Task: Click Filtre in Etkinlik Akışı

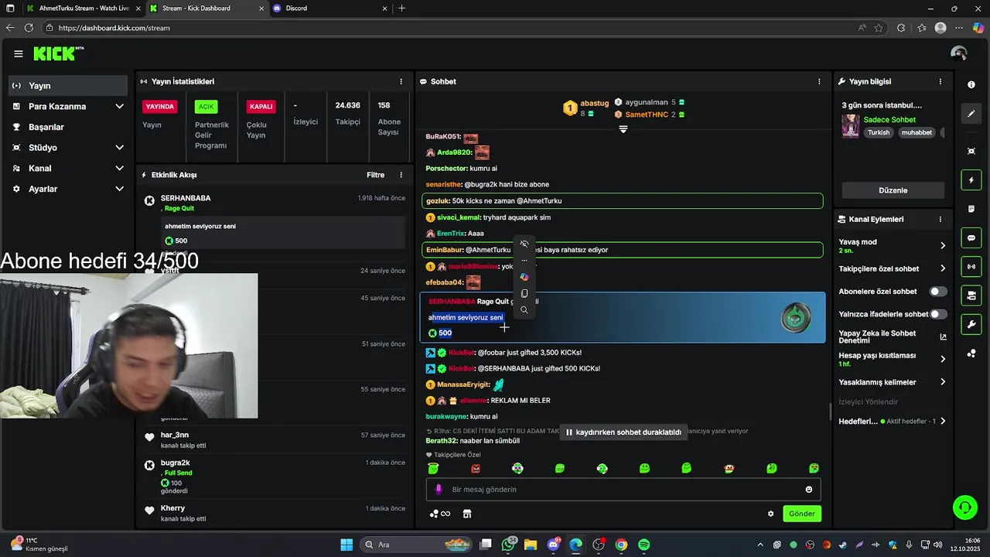Action: [x=375, y=175]
